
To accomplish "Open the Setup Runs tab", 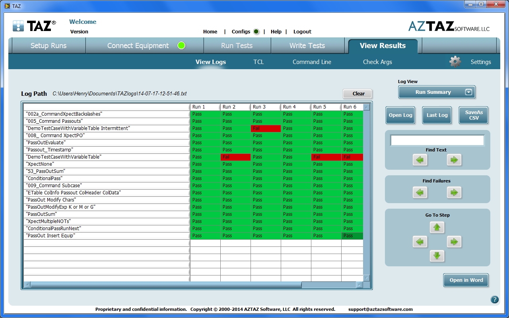I will [49, 46].
